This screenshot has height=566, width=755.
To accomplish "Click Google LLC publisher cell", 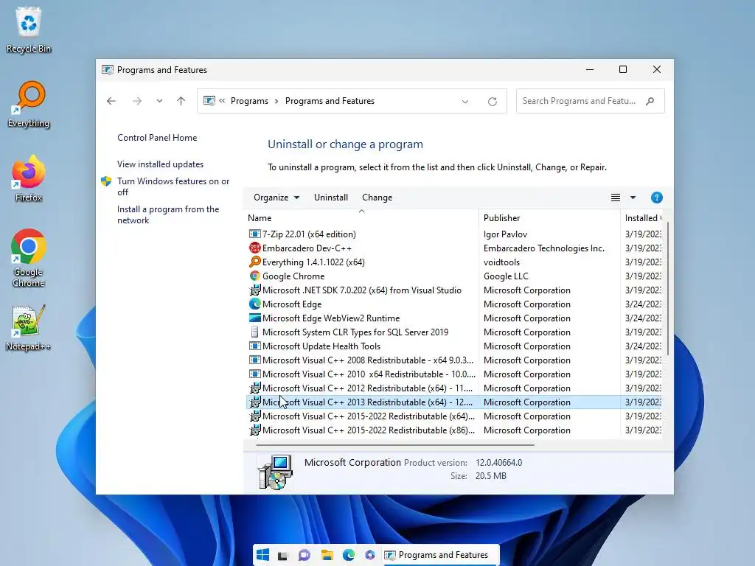I will click(506, 276).
